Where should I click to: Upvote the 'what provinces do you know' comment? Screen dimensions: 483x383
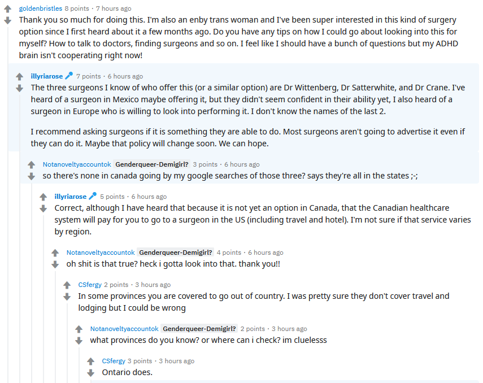coord(79,329)
